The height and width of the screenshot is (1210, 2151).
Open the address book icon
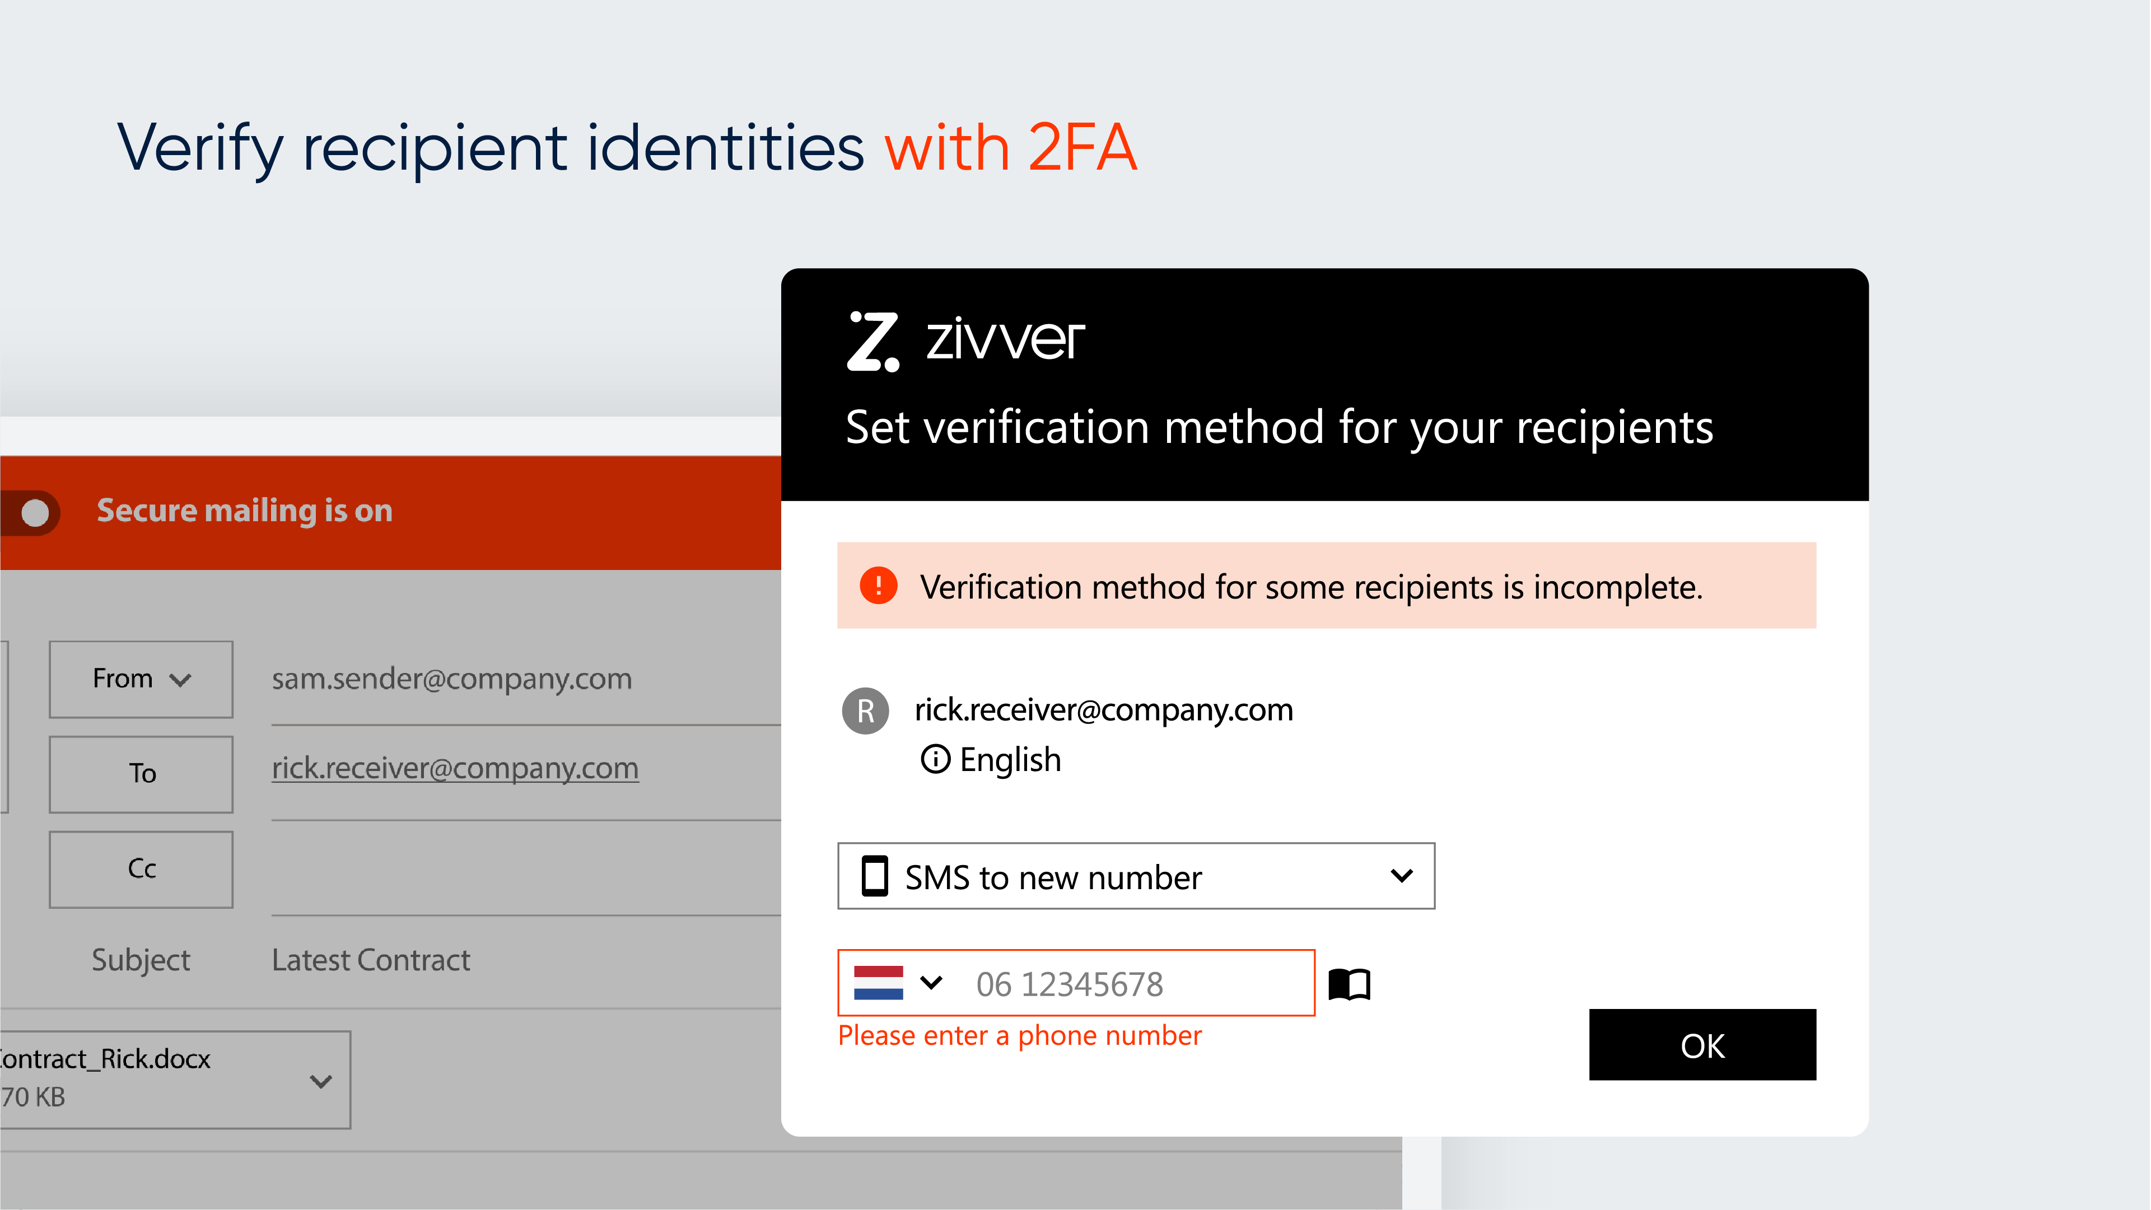point(1350,984)
